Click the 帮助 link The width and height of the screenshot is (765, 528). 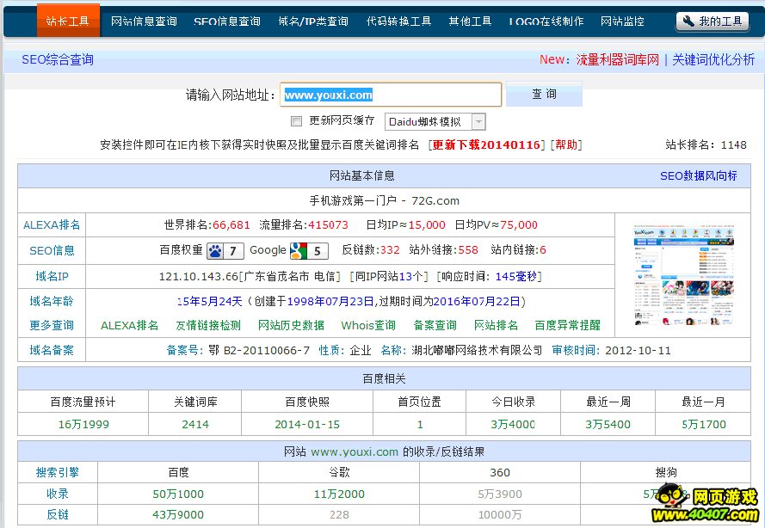coord(566,144)
